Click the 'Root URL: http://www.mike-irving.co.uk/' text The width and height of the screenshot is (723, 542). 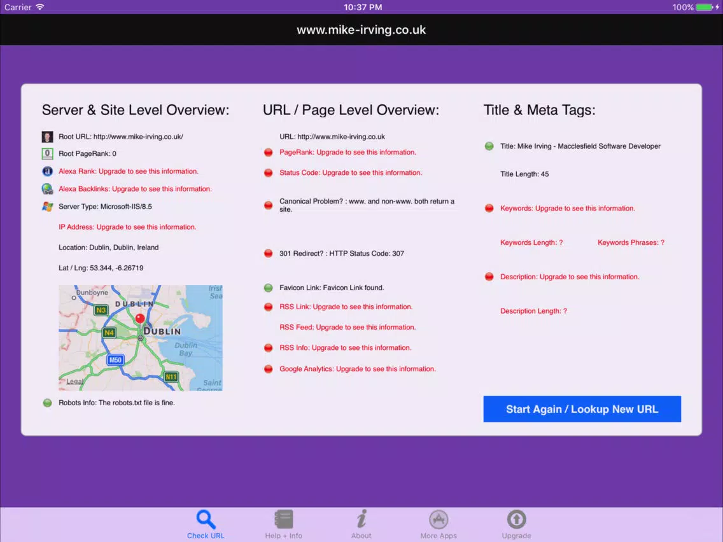tap(121, 136)
